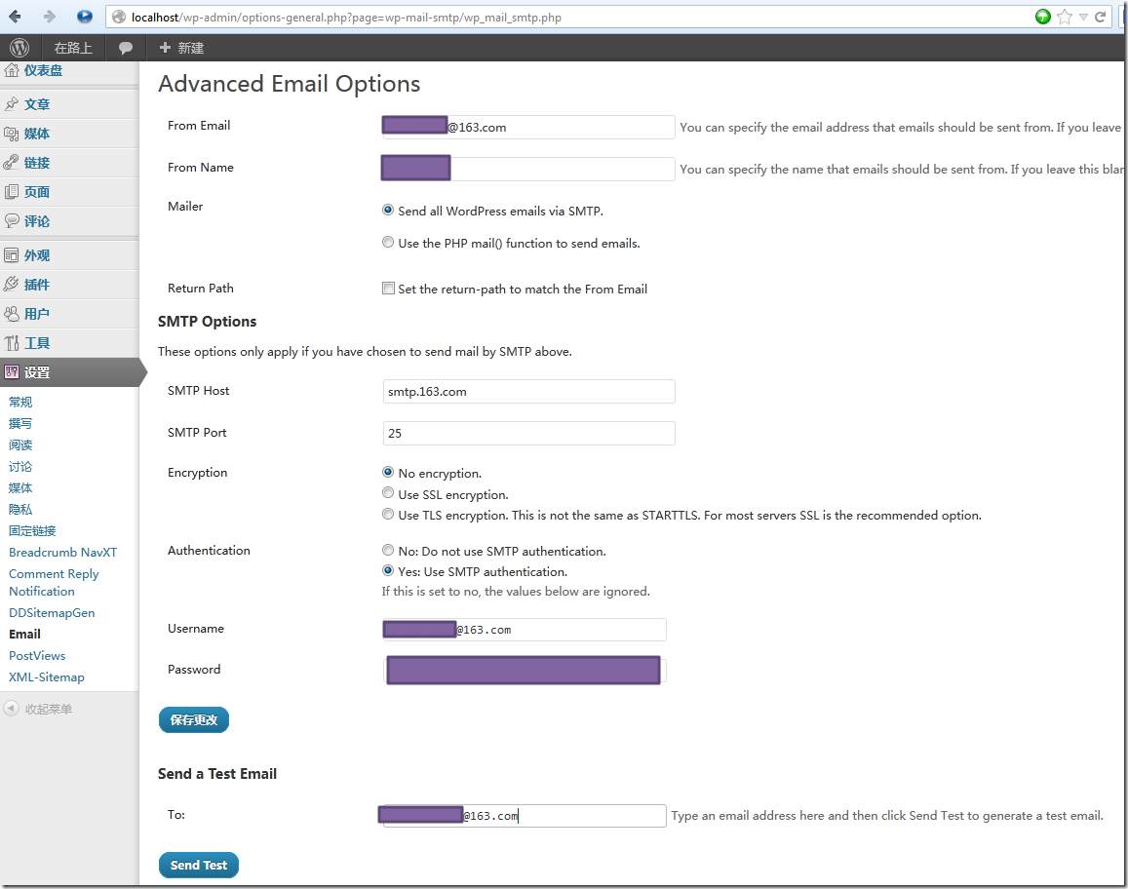Viewport: 1128px width, 889px height.
Task: Click the WordPress logo in admin bar
Action: click(x=20, y=47)
